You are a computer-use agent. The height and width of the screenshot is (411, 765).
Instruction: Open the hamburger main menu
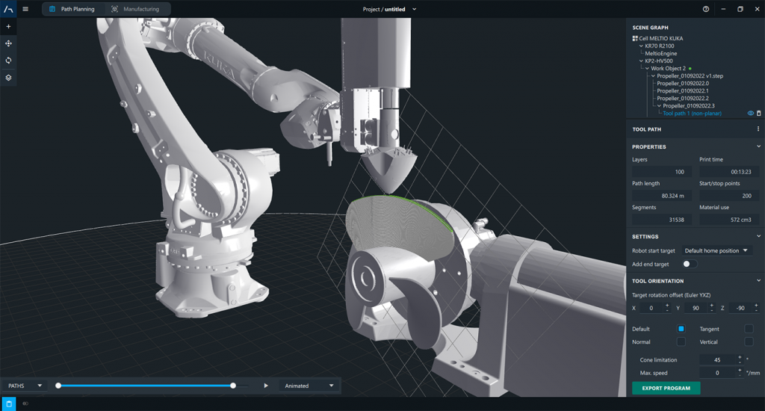click(25, 9)
